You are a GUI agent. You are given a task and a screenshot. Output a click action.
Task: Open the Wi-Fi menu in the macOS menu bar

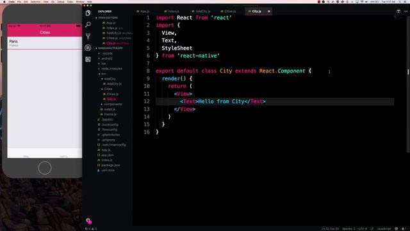point(362,1)
